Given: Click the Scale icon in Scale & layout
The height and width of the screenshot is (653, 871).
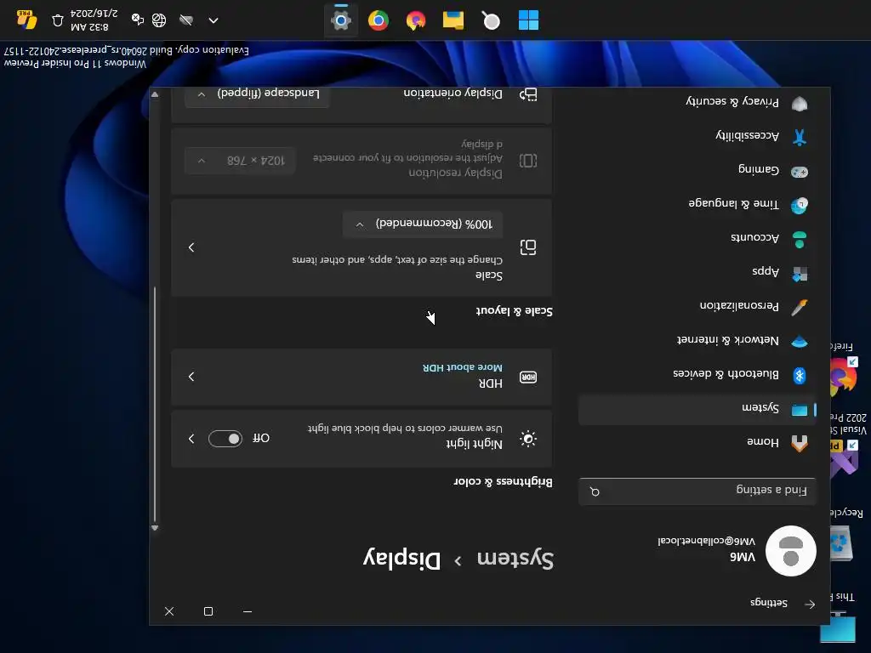Looking at the screenshot, I should pyautogui.click(x=527, y=247).
